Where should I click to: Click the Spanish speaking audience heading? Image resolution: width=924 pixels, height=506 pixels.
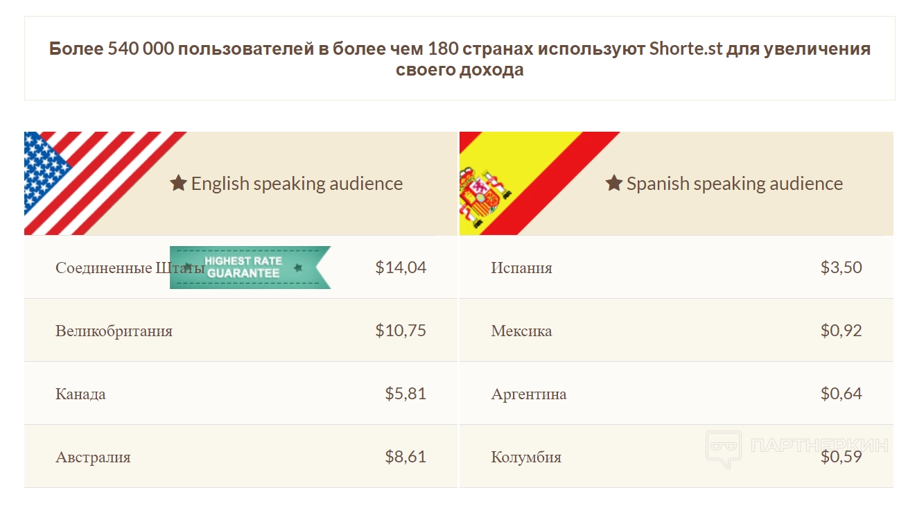[735, 184]
